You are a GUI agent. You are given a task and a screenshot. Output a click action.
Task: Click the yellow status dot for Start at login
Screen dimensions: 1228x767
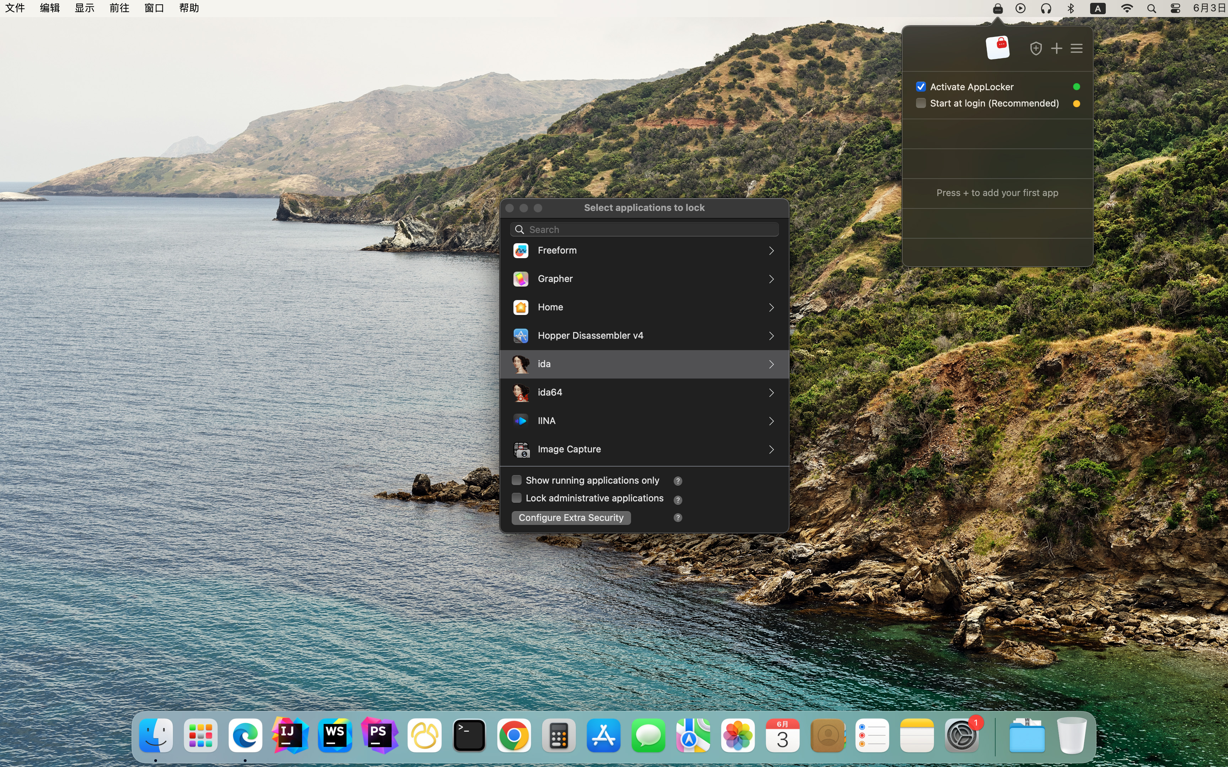1076,103
